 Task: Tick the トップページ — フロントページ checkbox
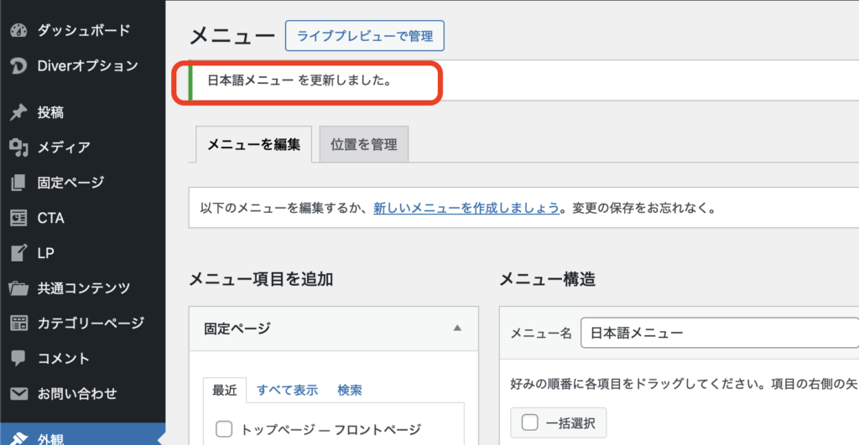click(x=224, y=430)
